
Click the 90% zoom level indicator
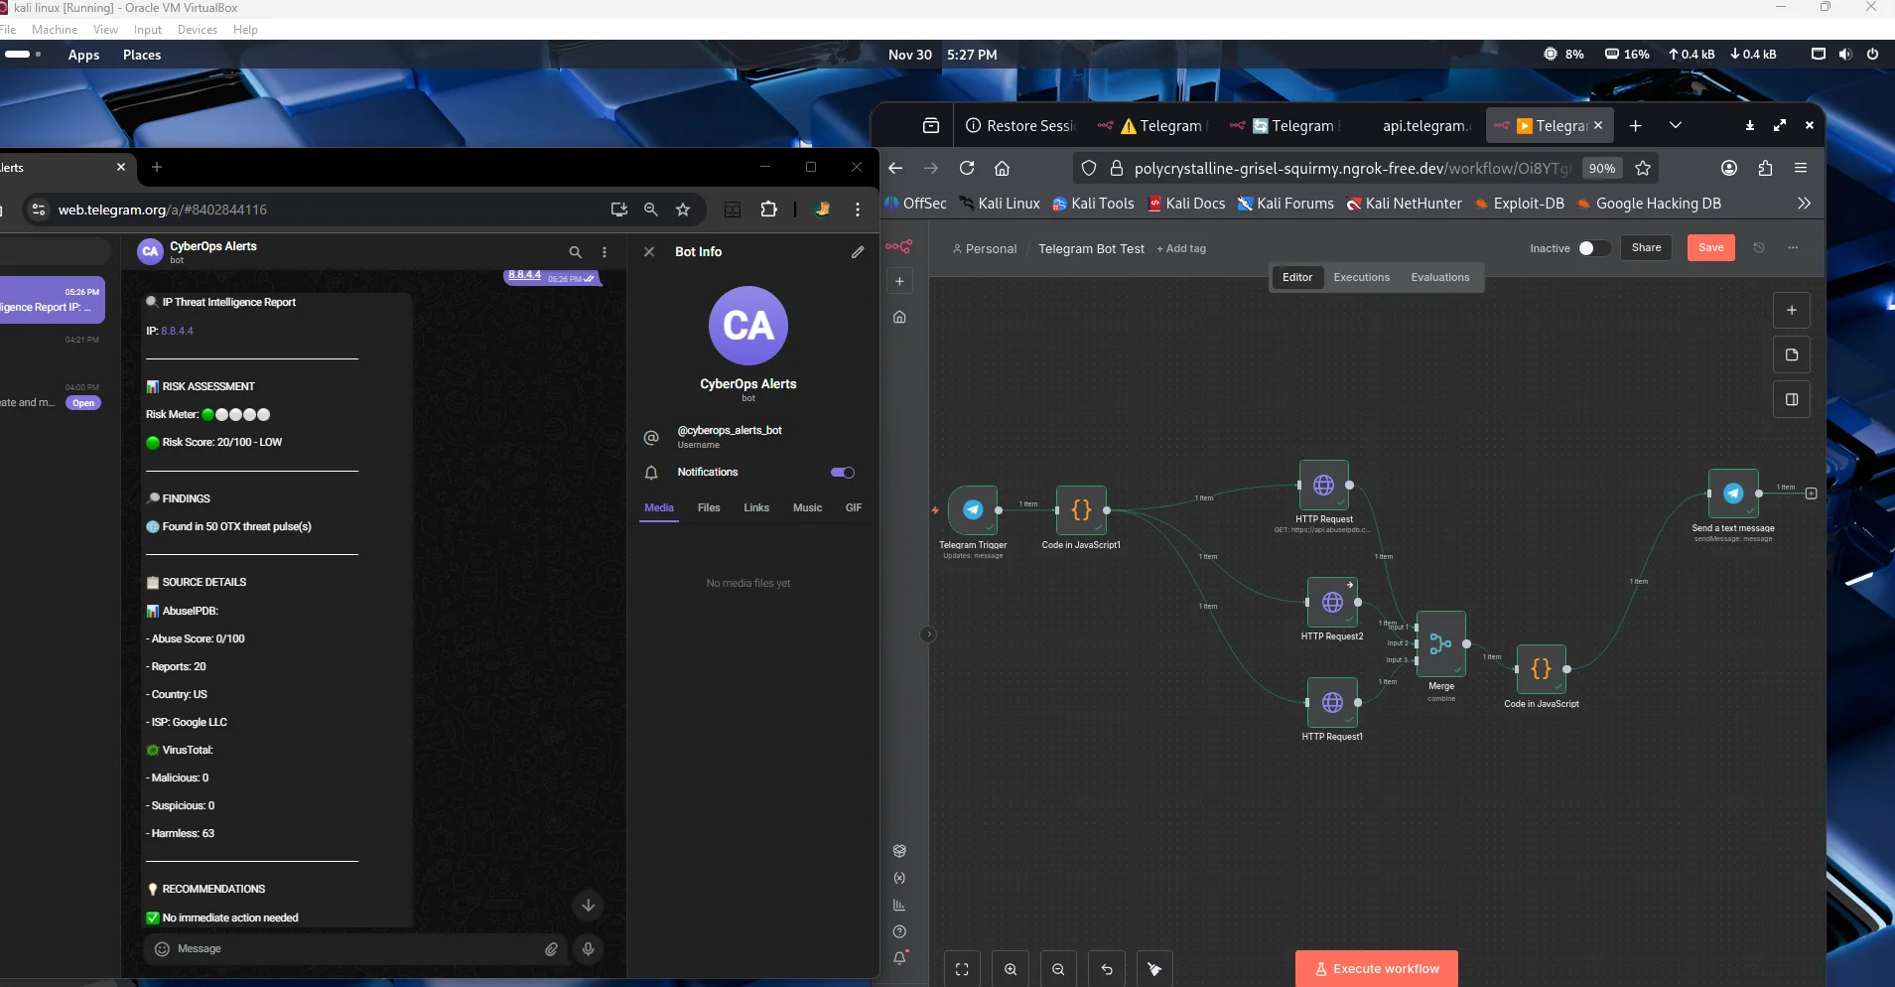click(x=1601, y=169)
